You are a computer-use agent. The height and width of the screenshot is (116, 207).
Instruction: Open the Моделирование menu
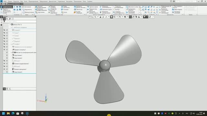coord(33,1)
